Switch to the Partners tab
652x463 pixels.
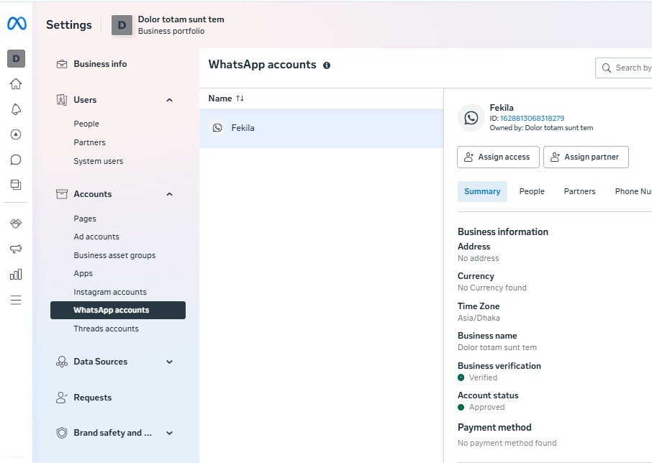579,191
